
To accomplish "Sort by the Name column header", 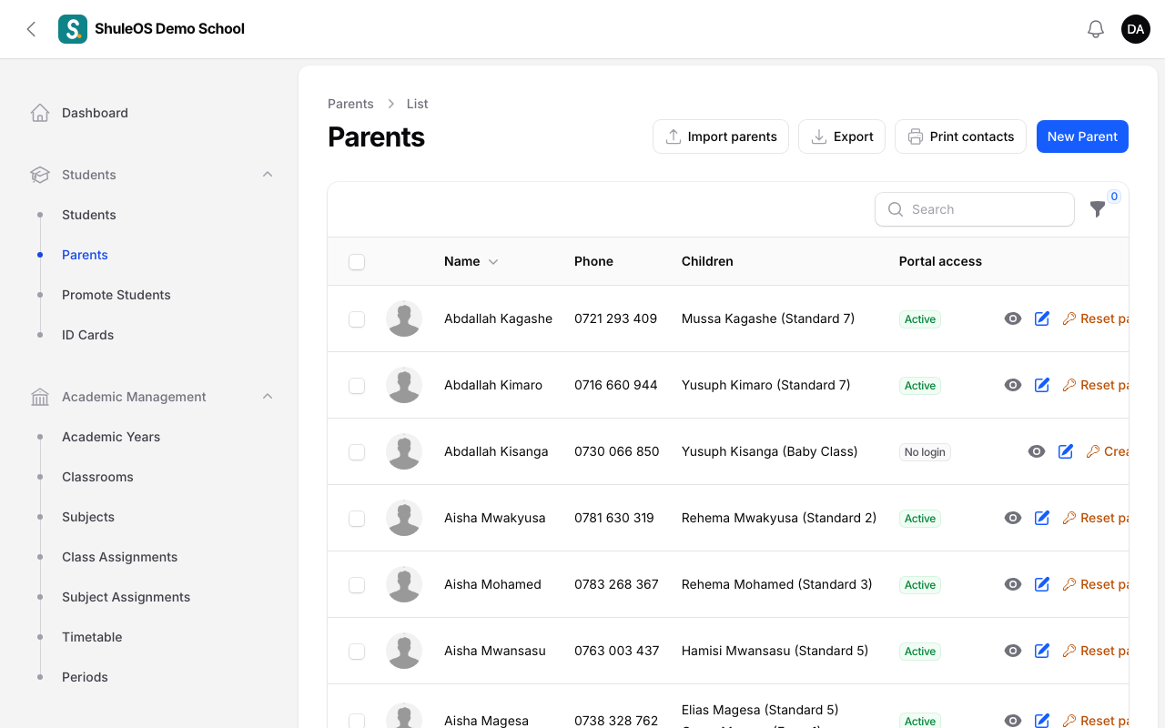I will (x=471, y=261).
